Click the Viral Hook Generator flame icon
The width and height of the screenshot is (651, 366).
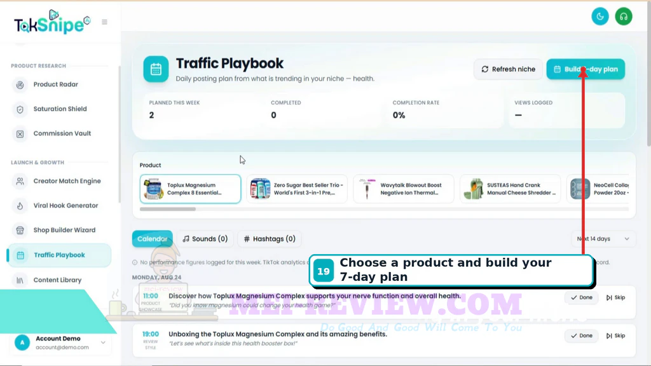pyautogui.click(x=20, y=206)
